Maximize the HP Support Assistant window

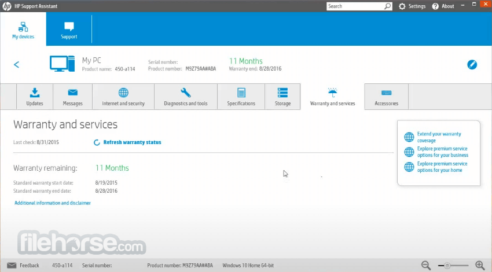pos(474,5)
